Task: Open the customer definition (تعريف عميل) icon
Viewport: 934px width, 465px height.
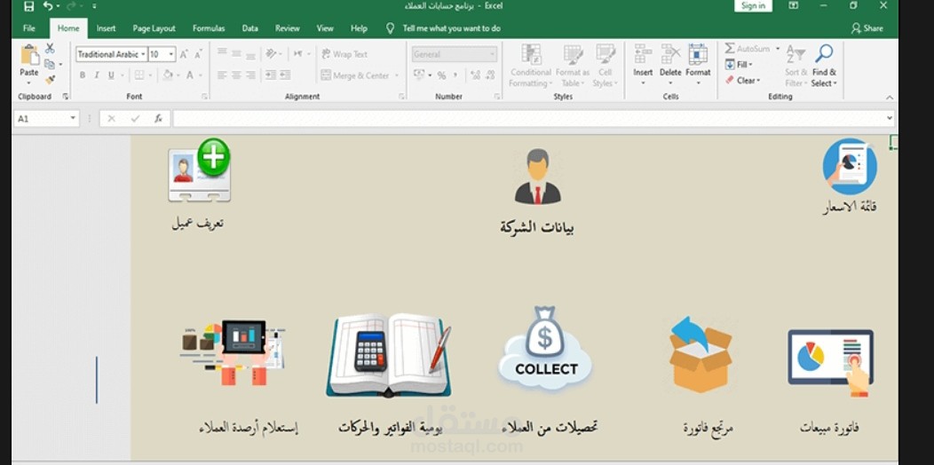Action: (x=199, y=171)
